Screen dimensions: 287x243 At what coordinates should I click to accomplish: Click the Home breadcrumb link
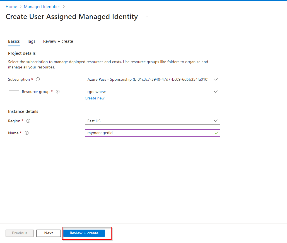pos(11,6)
